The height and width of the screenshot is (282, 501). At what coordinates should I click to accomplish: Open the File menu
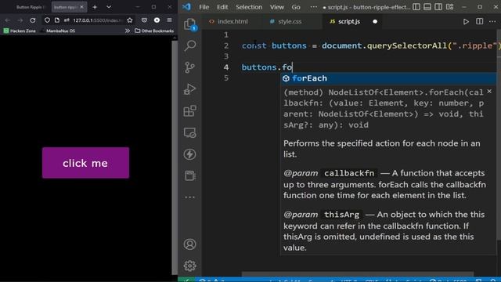point(204,7)
